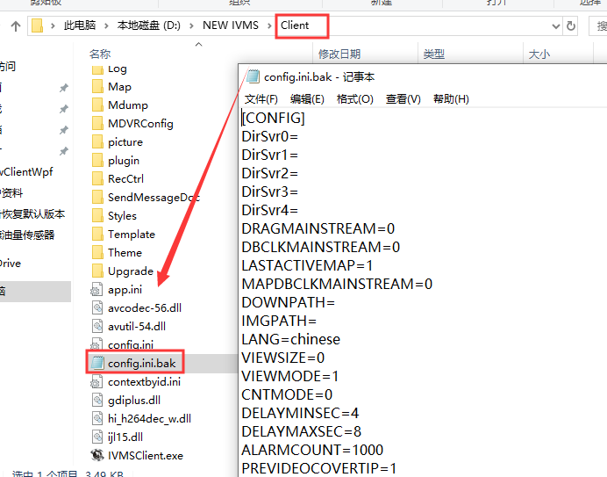Open 编辑(E) menu in Notepad
The image size is (607, 477).
click(307, 99)
